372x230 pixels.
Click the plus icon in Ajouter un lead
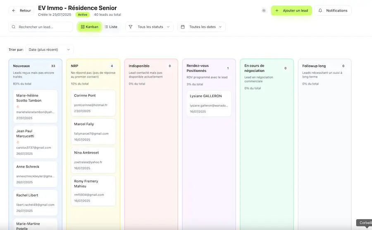[277, 11]
